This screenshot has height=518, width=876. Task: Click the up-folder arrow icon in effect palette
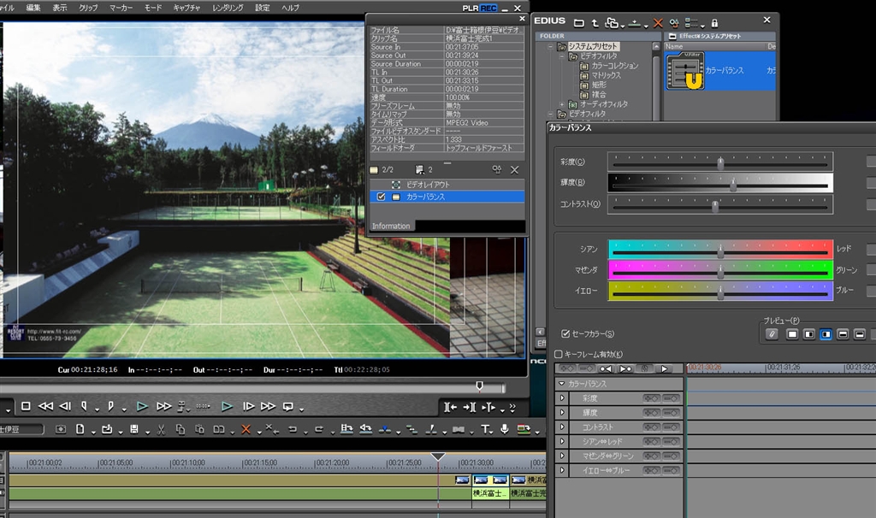(x=595, y=22)
